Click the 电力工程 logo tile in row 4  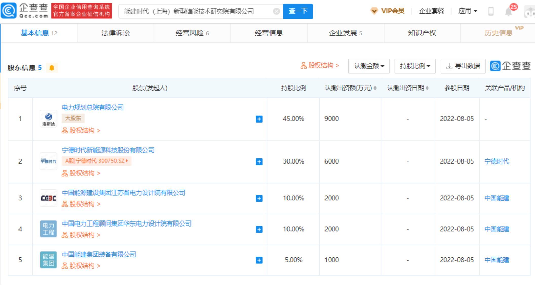(x=48, y=229)
